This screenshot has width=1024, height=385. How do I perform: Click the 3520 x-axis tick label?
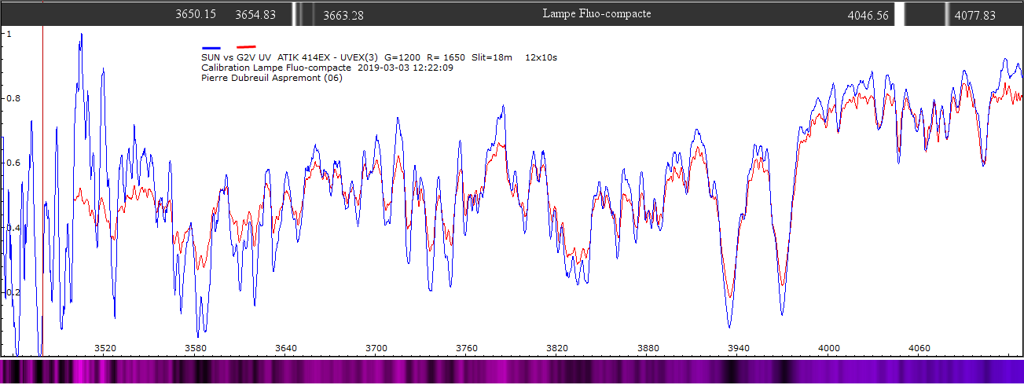point(105,348)
